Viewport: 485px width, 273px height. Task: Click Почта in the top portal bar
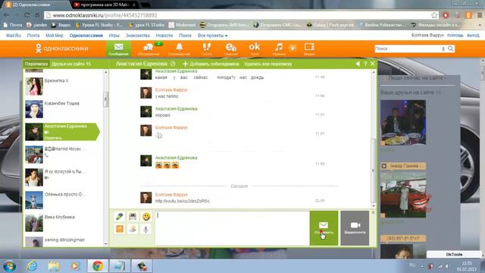tap(33, 36)
